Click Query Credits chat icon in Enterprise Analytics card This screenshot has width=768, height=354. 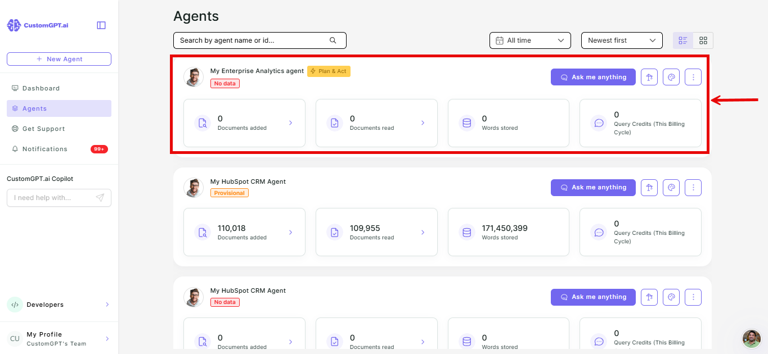coord(599,123)
